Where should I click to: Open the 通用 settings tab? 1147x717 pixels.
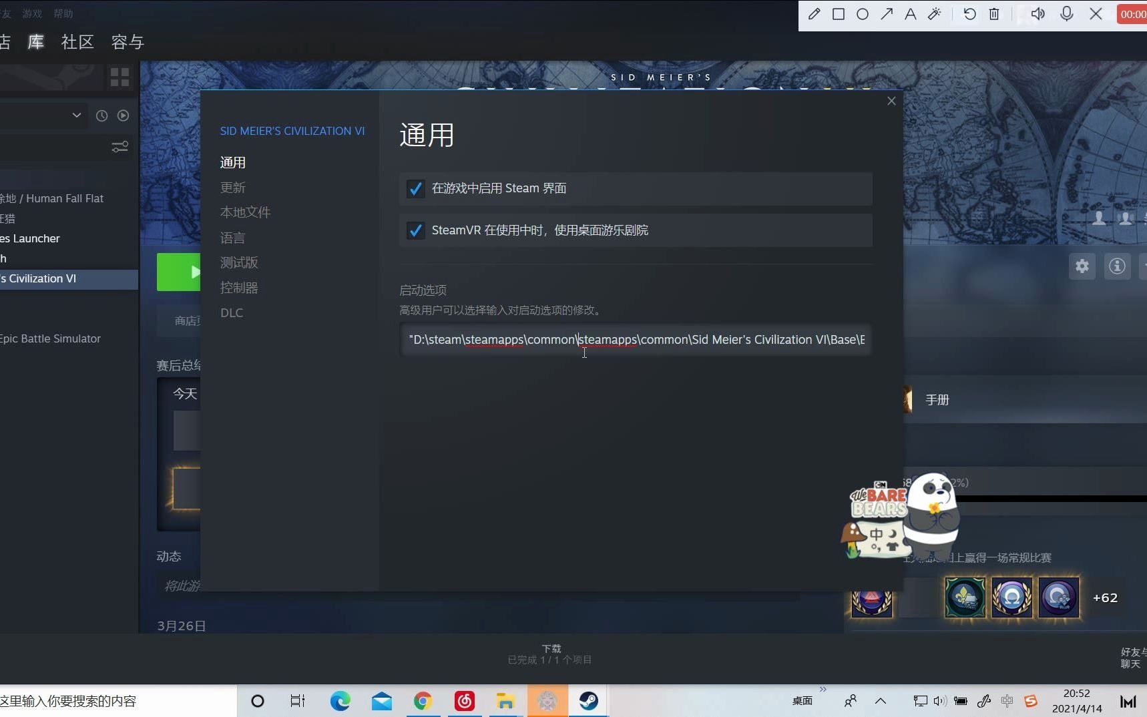[233, 162]
